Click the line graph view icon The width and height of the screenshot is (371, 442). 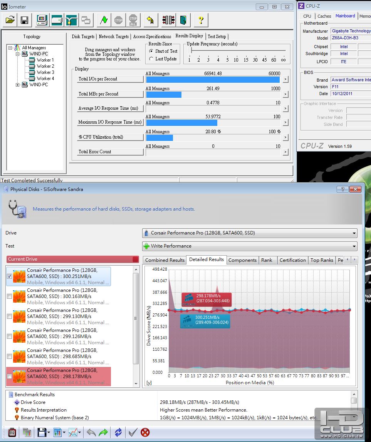click(73, 432)
